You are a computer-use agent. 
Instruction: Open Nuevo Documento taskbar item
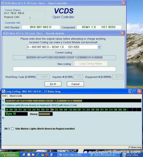pyautogui.click(x=104, y=155)
